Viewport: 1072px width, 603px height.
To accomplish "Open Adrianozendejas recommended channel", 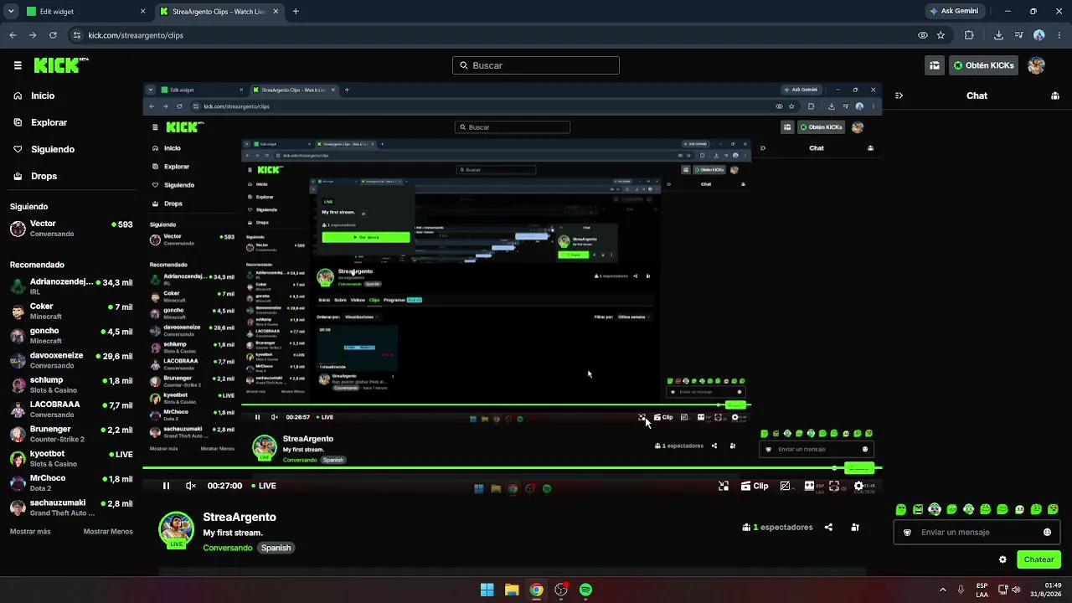I will click(x=71, y=286).
